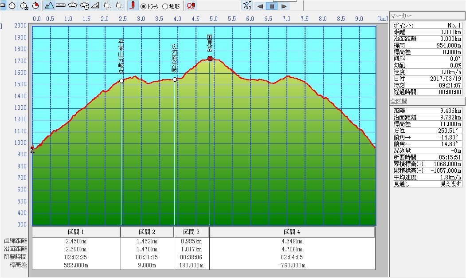The image size is (466, 278).
Task: Click the red pie-chart clock icon
Action: 35,6
